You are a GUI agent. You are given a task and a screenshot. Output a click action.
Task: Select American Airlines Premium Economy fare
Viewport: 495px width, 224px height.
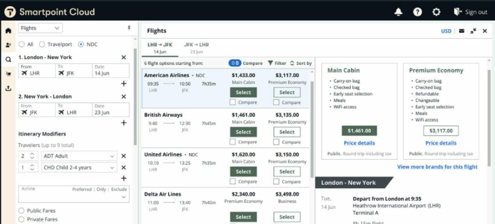[x=287, y=92]
